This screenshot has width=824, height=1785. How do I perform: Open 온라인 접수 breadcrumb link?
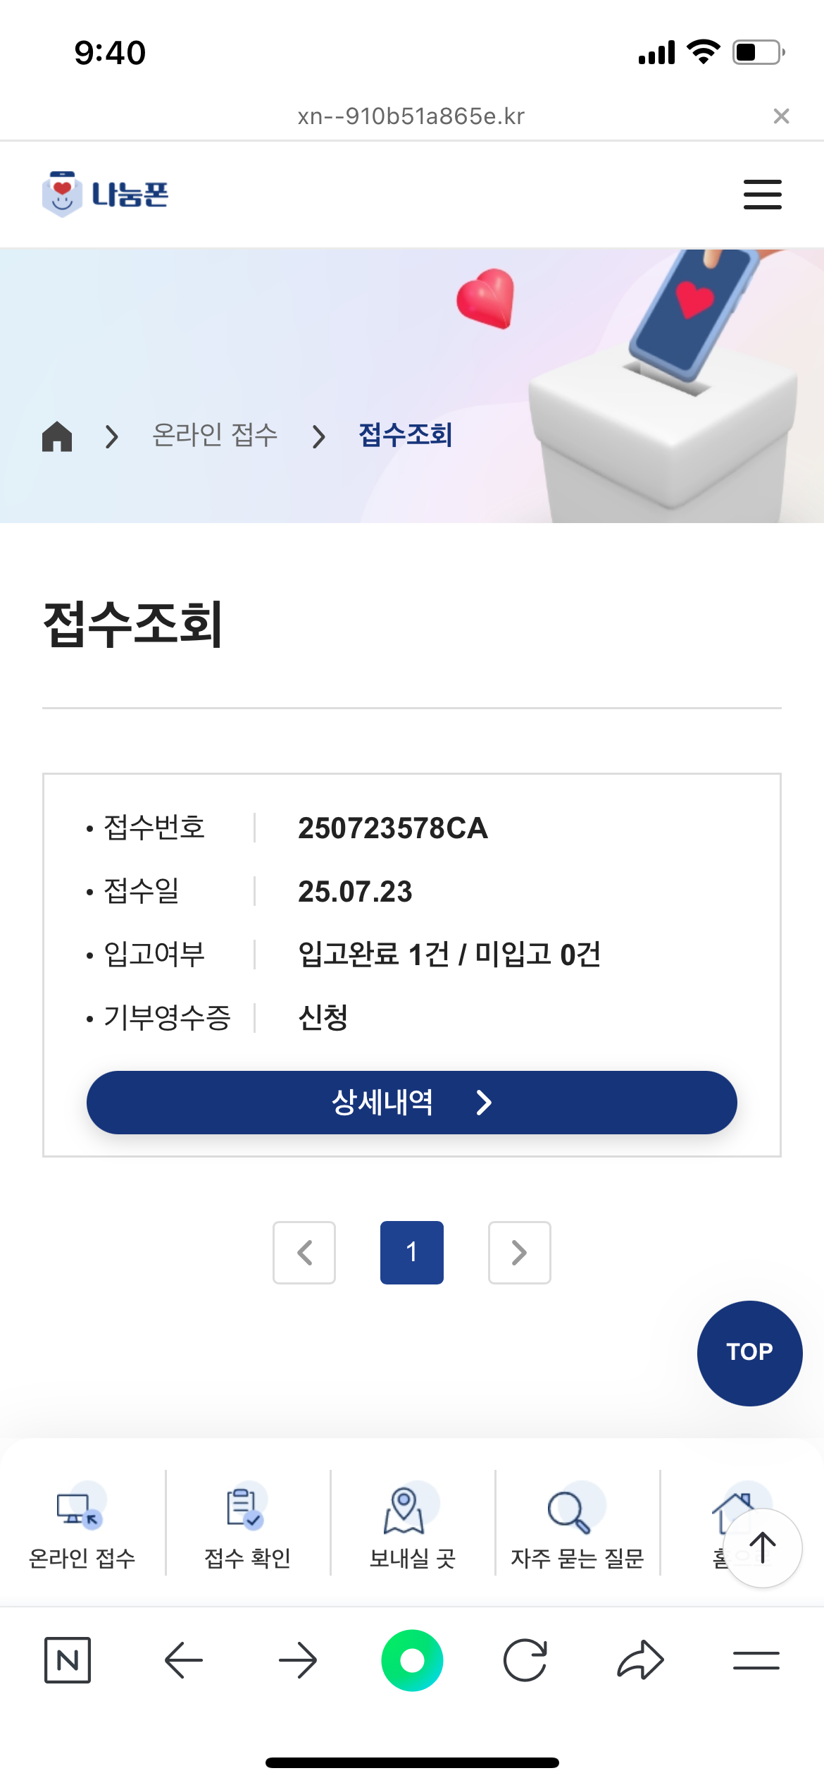[x=215, y=435]
